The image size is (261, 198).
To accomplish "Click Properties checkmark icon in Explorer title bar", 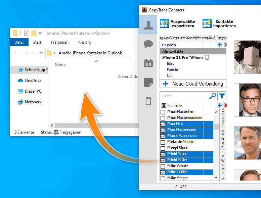I will [x=26, y=33].
